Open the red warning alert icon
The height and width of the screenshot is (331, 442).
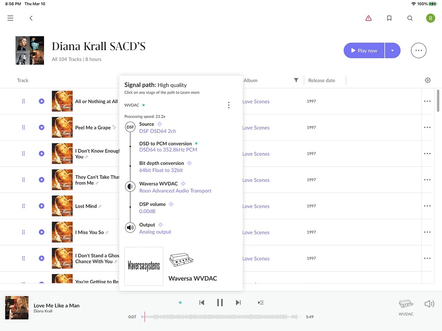(x=368, y=18)
